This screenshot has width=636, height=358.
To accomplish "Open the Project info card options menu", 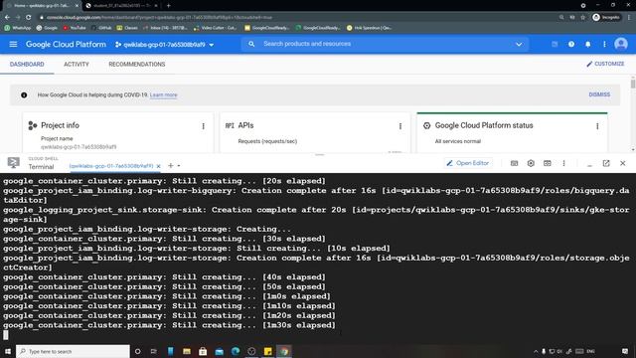I will (203, 126).
